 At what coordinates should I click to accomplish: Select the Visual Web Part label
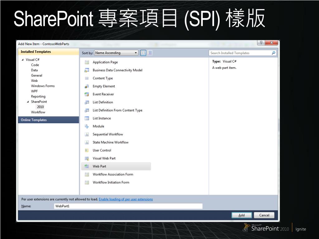[104, 158]
